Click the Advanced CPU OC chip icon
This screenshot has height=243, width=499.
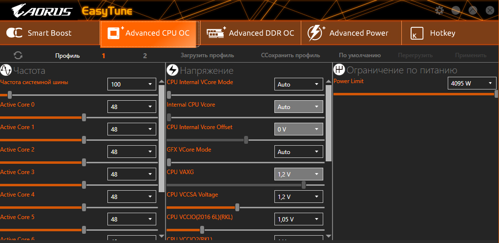115,33
